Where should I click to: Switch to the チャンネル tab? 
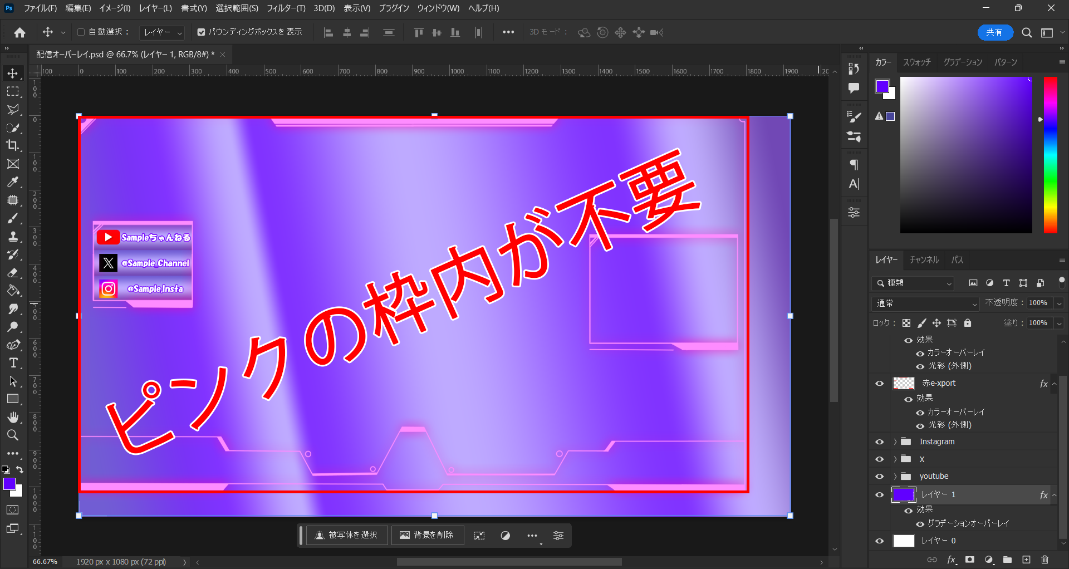(x=924, y=260)
